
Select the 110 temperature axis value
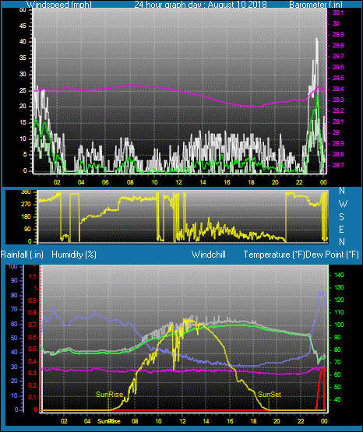(x=339, y=312)
